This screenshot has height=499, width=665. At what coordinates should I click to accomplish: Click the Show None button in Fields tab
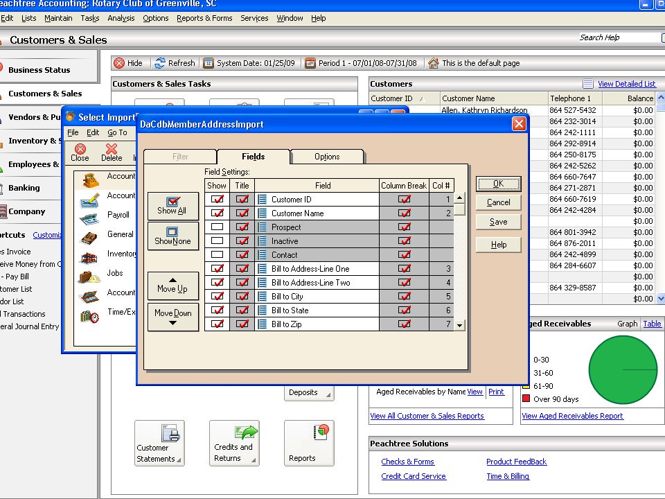(173, 236)
